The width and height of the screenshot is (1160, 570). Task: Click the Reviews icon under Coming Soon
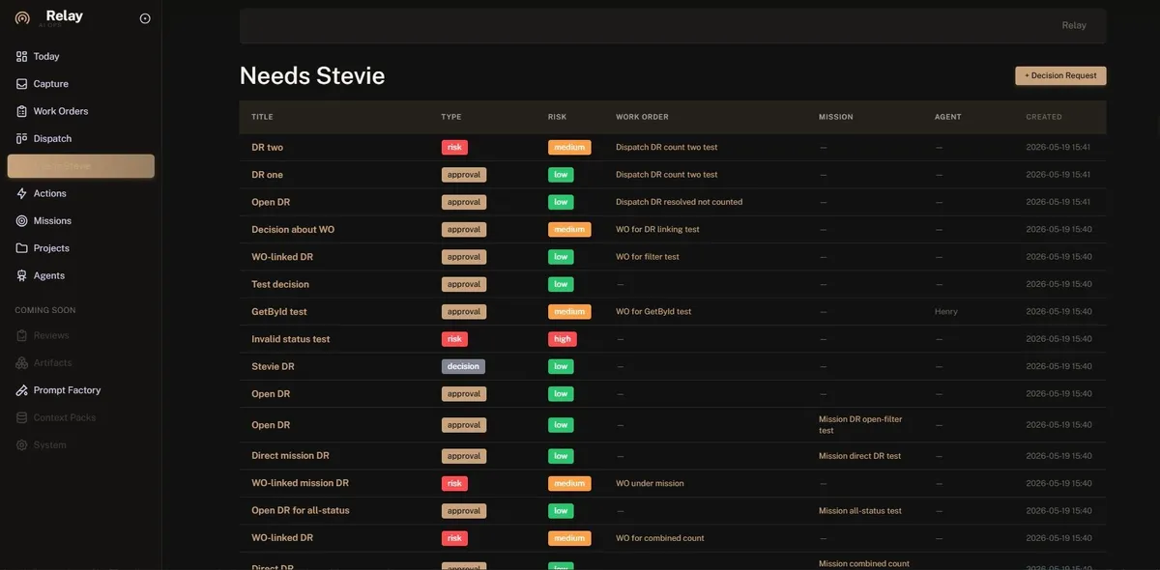click(x=22, y=335)
